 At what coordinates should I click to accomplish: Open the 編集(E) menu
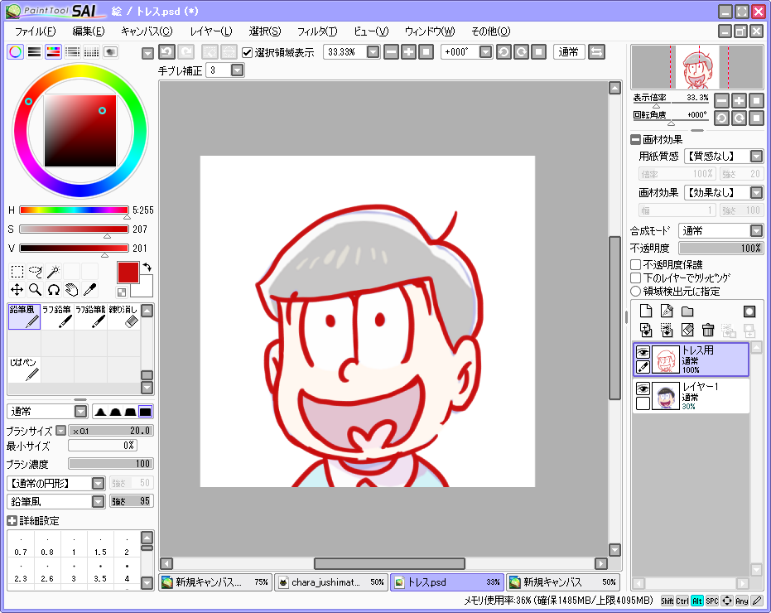(x=89, y=31)
